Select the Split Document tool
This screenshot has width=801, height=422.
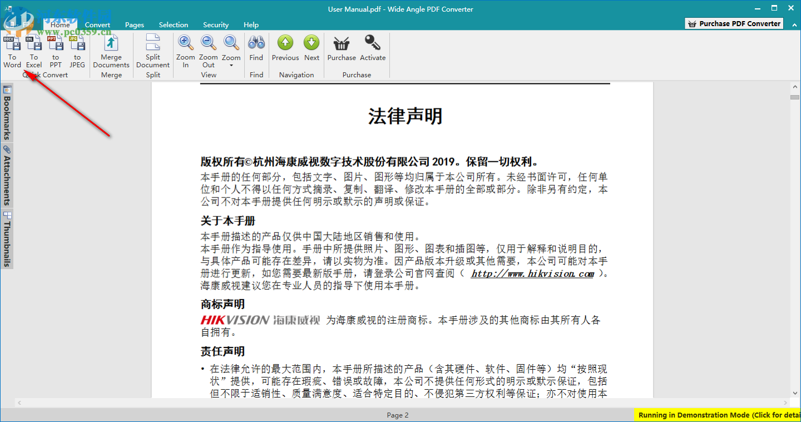(x=152, y=53)
